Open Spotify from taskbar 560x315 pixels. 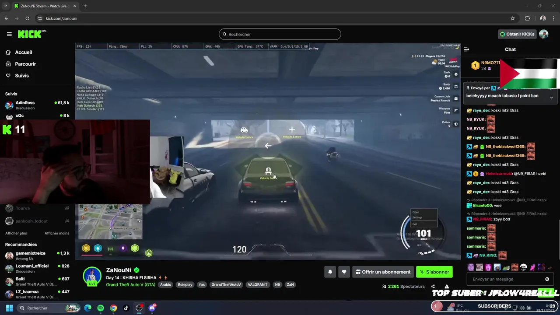(x=101, y=308)
